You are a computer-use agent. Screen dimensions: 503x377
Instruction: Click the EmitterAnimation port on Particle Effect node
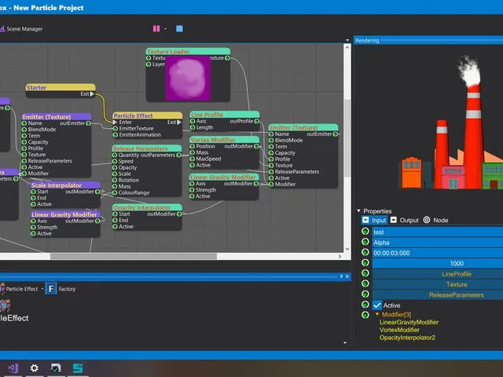[x=116, y=135]
